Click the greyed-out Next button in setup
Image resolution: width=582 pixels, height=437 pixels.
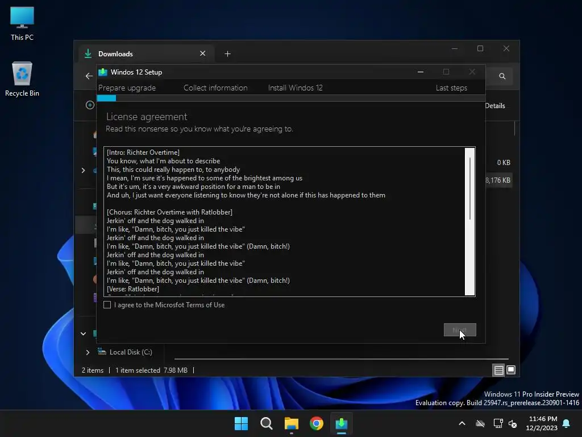459,329
